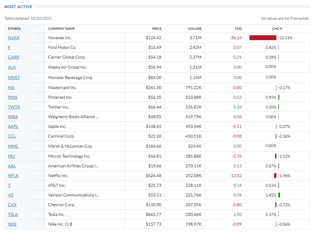This screenshot has width=314, height=235.
Task: Click the Twitter Inc. company name
Action: coord(58,107)
